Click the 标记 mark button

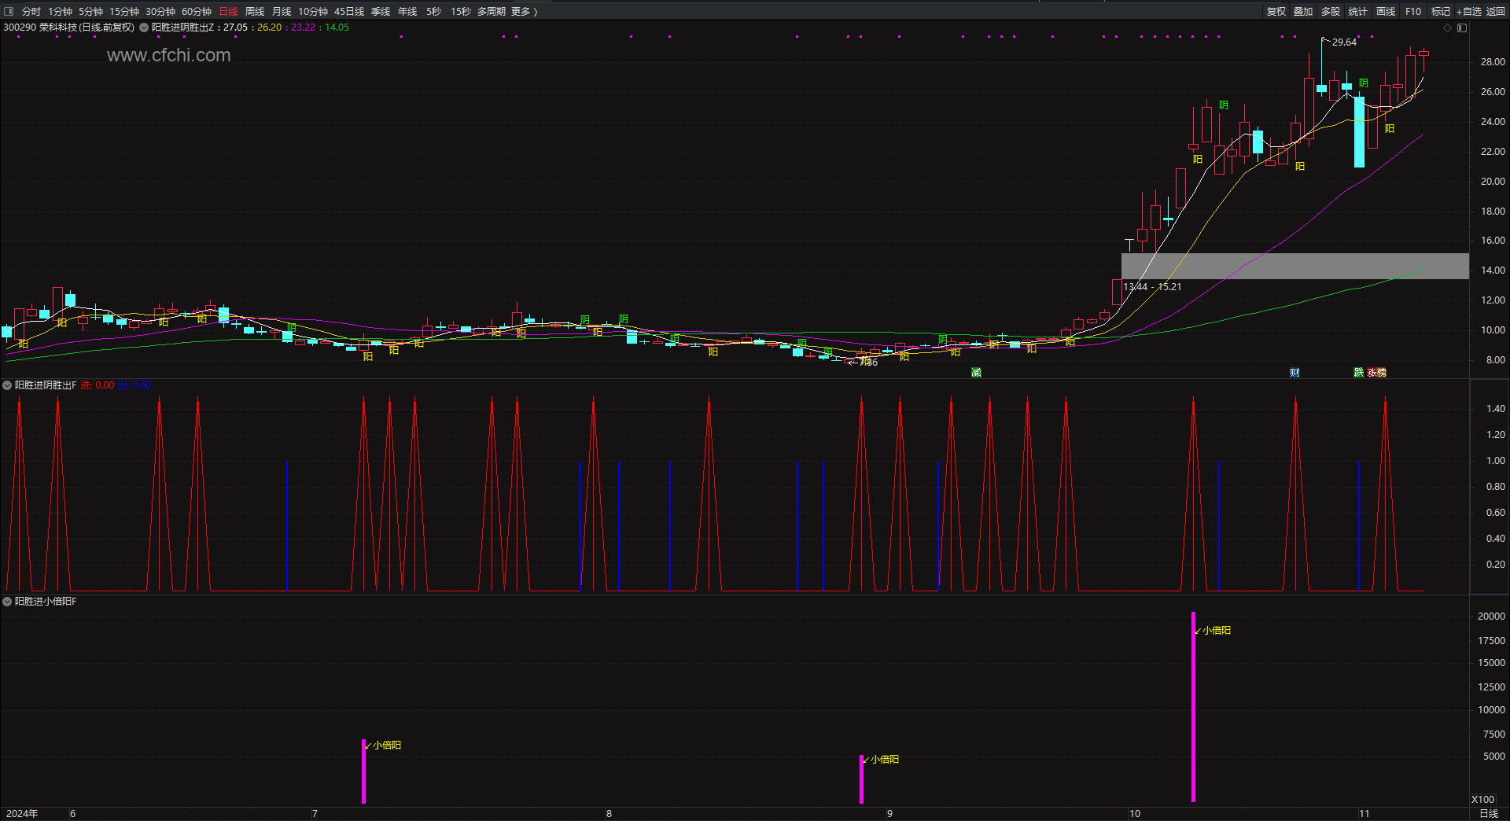pyautogui.click(x=1441, y=11)
